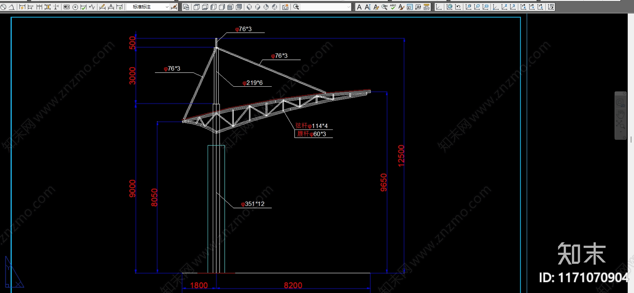Click the Convert Distance Between Spaces icon
This screenshot has height=293, width=634.
click(426, 7)
